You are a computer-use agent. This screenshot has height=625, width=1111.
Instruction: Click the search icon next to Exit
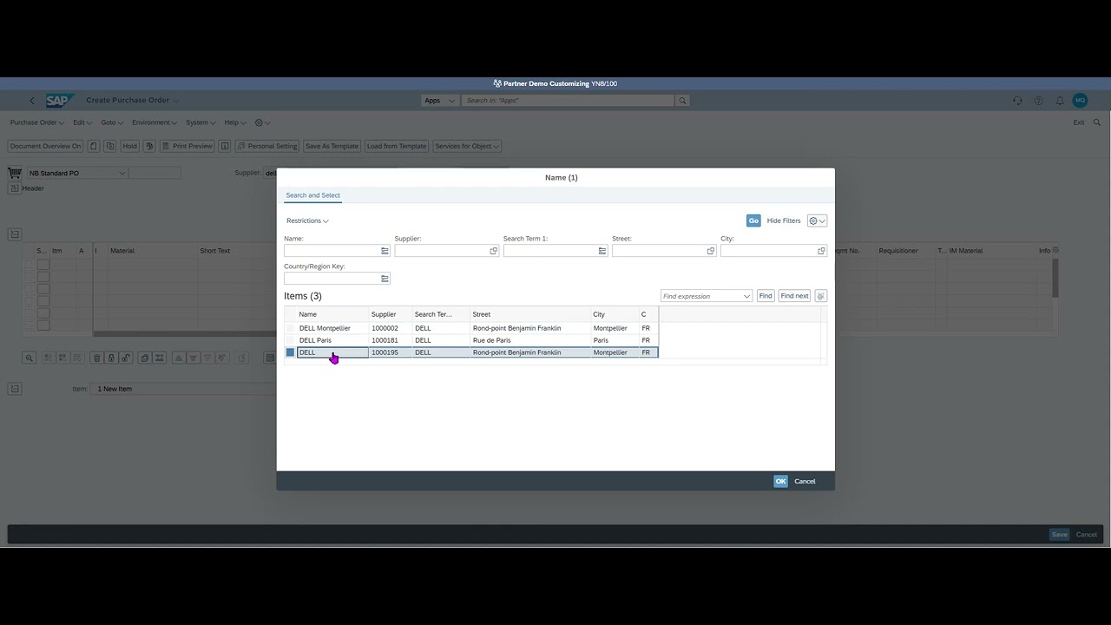click(1098, 122)
